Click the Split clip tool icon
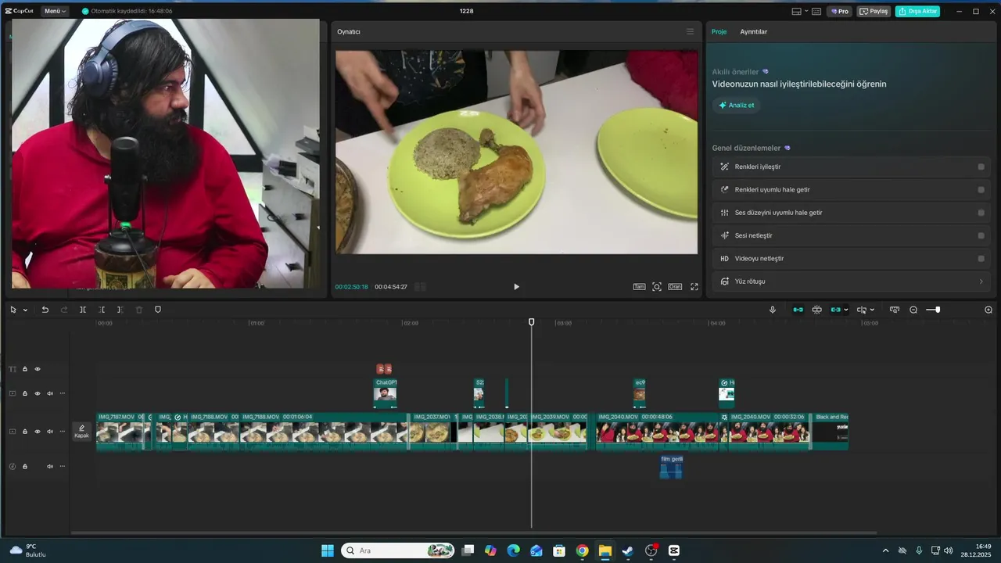Screen dimensions: 1001x563 [x=83, y=310]
